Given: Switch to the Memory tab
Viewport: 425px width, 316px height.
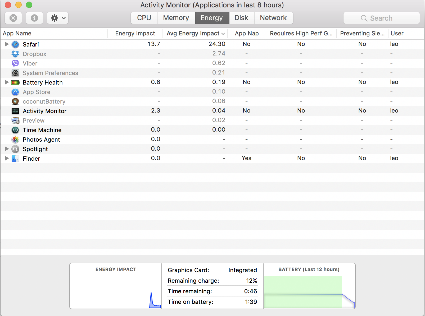Looking at the screenshot, I should [176, 18].
